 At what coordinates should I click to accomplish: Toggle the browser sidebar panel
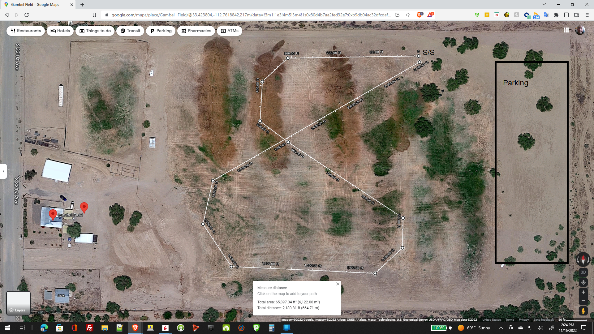click(x=566, y=15)
